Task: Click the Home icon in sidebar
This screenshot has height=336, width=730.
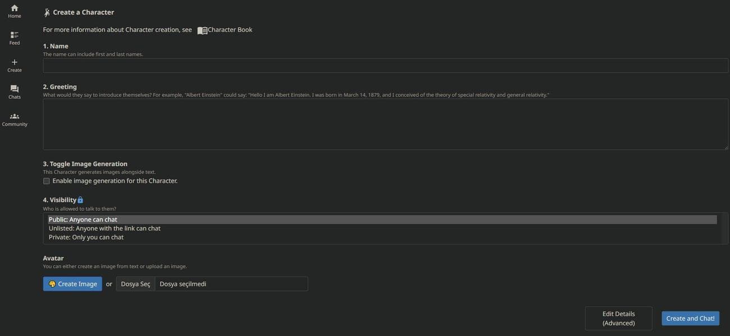Action: pyautogui.click(x=15, y=8)
